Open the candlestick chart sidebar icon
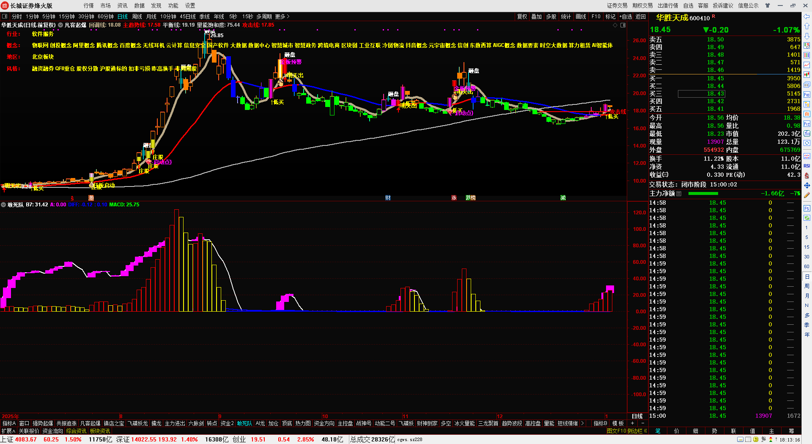 tap(807, 75)
